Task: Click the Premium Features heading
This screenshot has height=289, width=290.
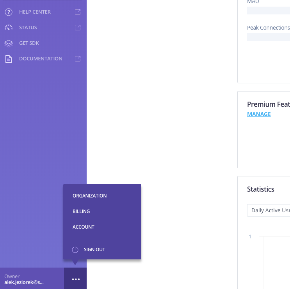Action: [x=269, y=104]
